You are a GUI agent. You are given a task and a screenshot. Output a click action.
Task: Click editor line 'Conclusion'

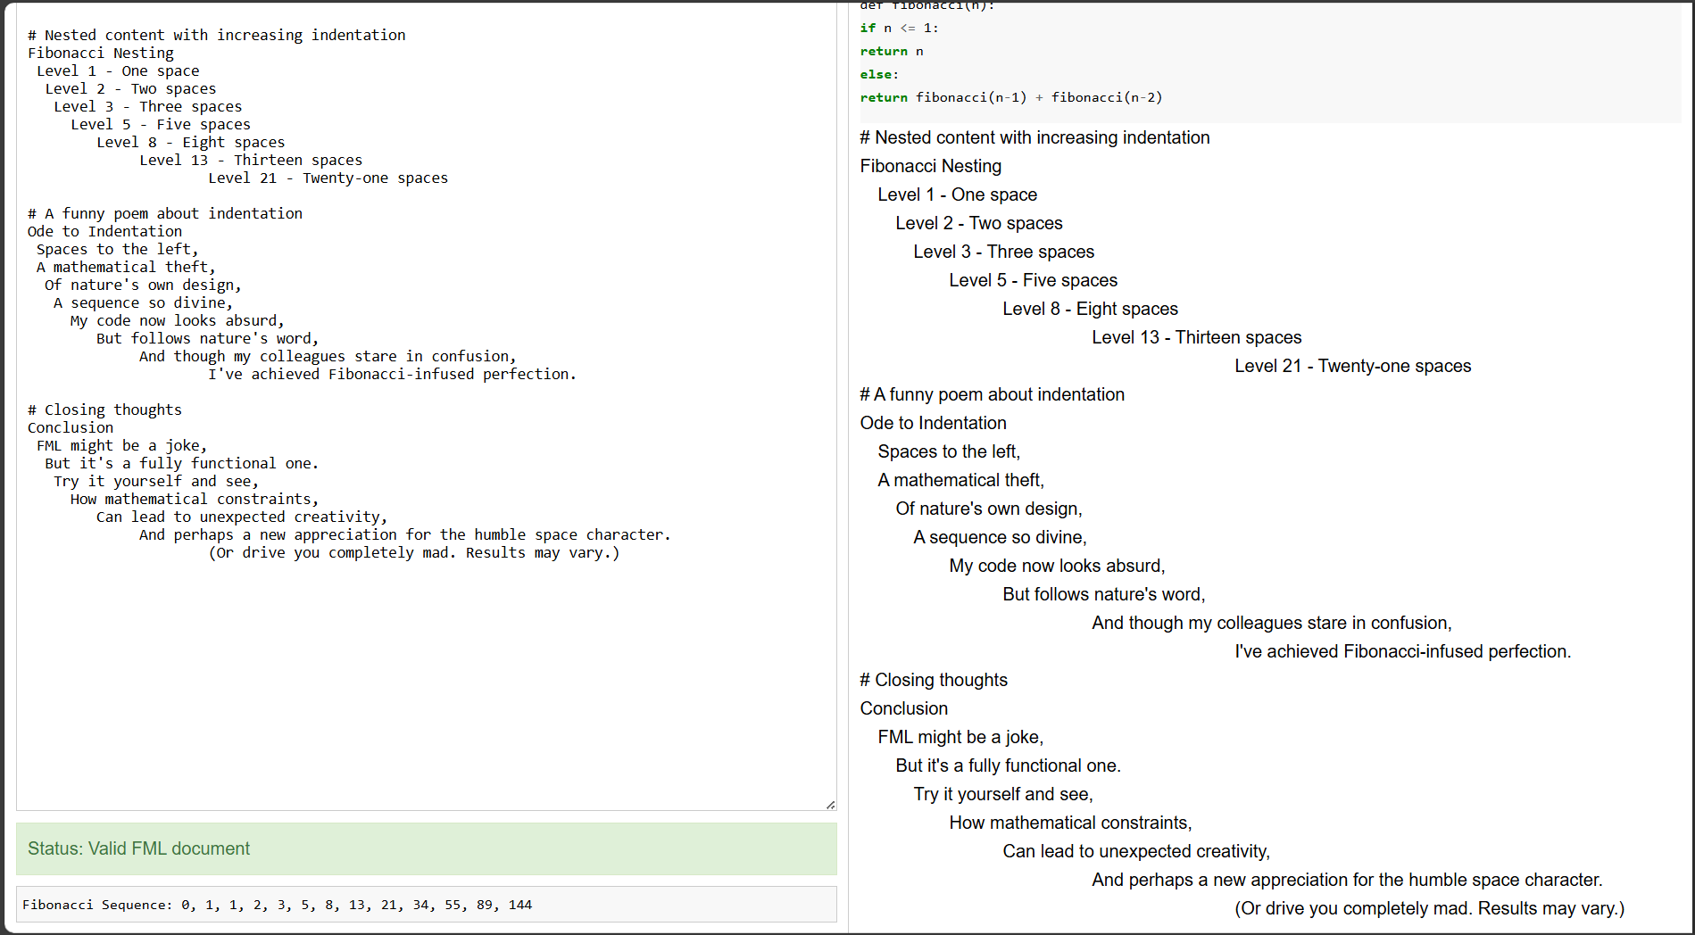point(71,428)
